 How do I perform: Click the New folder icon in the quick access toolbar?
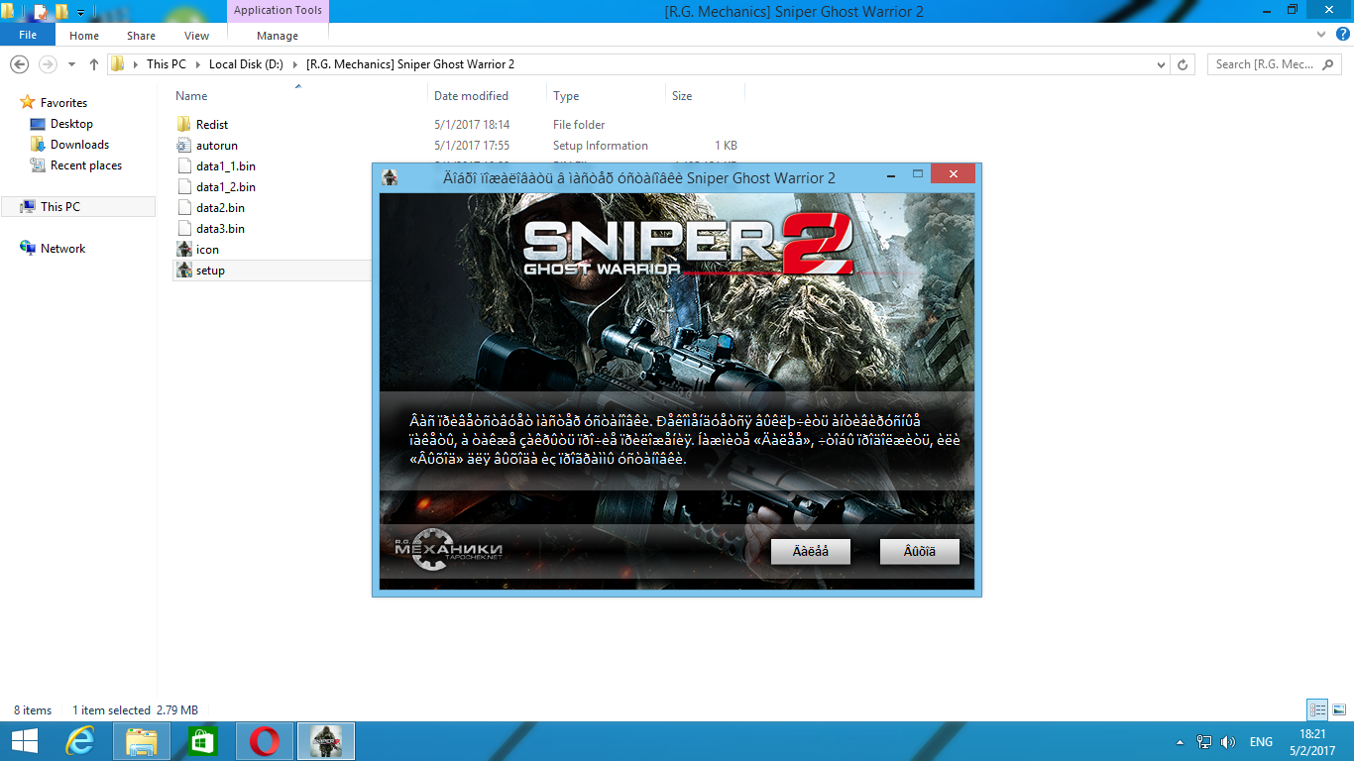click(61, 12)
